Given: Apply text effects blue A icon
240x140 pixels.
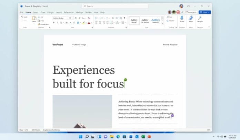Looking at the screenshot, I should [x=78, y=23].
